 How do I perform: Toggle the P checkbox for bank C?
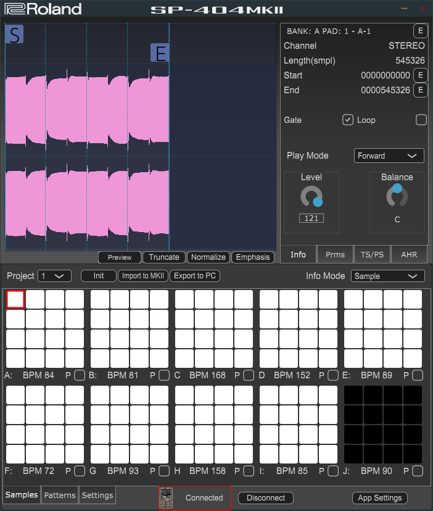pos(249,375)
